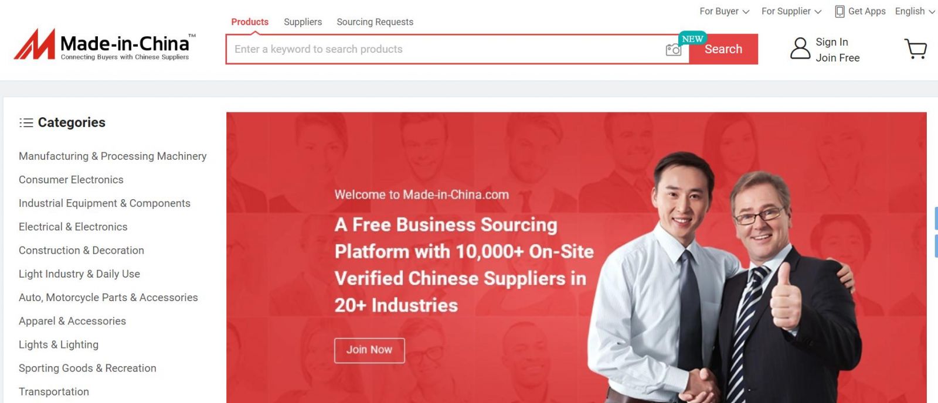Click the camera image search icon
The image size is (938, 403).
click(x=674, y=50)
